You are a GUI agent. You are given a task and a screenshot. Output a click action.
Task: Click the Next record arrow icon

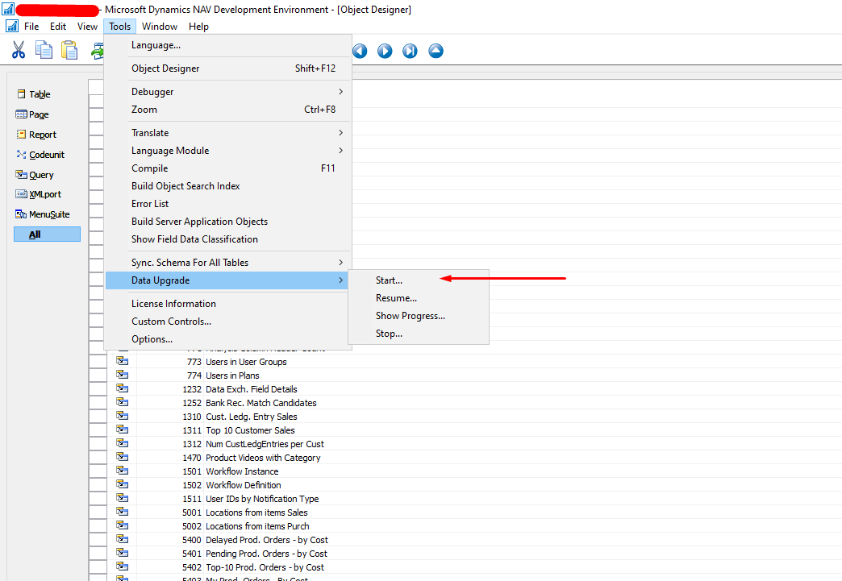tap(385, 51)
